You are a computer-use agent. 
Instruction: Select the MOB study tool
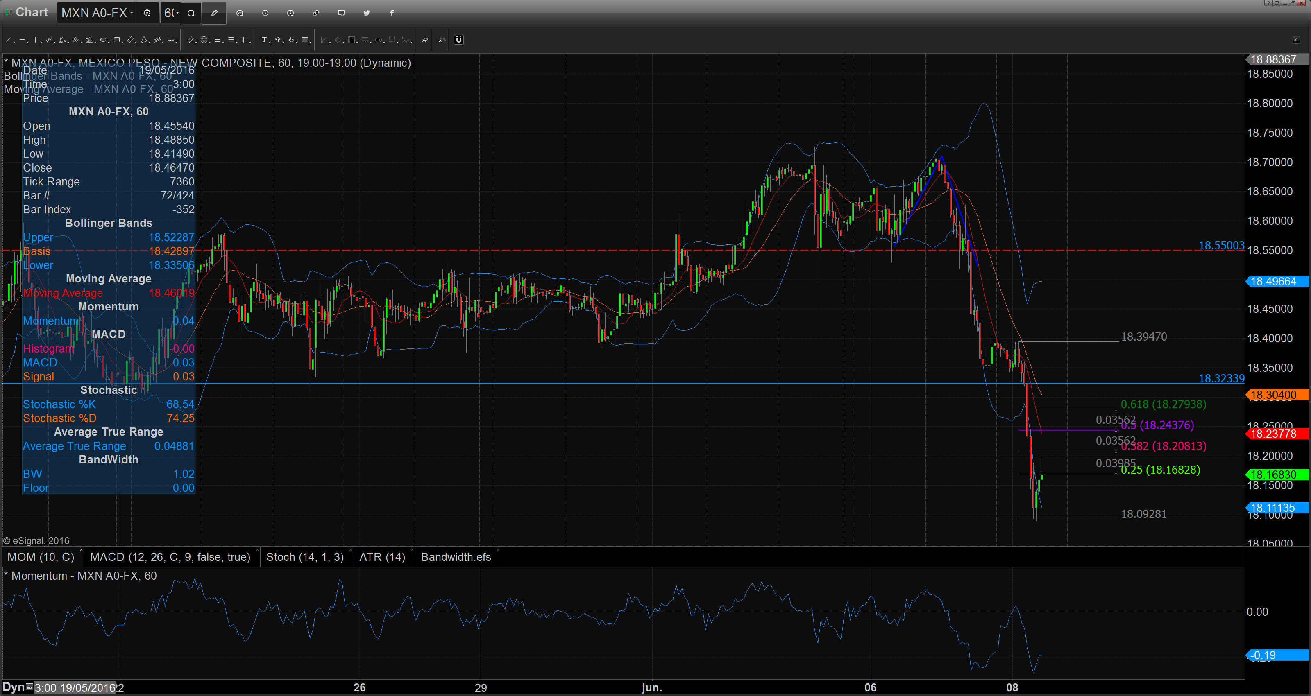click(365, 40)
